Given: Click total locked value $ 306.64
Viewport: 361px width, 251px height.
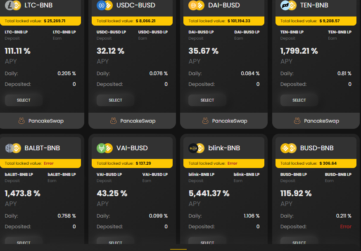Looking at the screenshot, I should 328,163.
